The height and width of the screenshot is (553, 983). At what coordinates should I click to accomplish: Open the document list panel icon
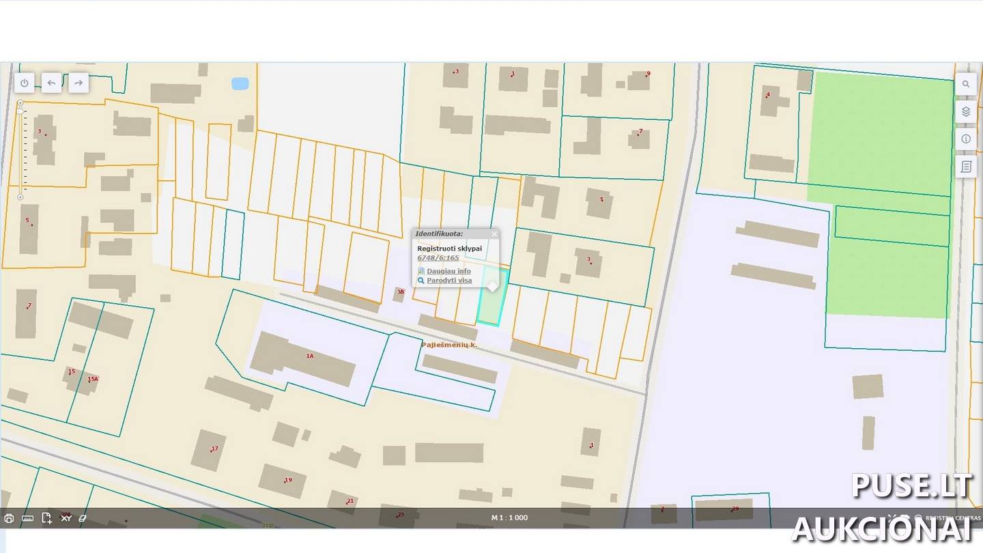click(965, 166)
